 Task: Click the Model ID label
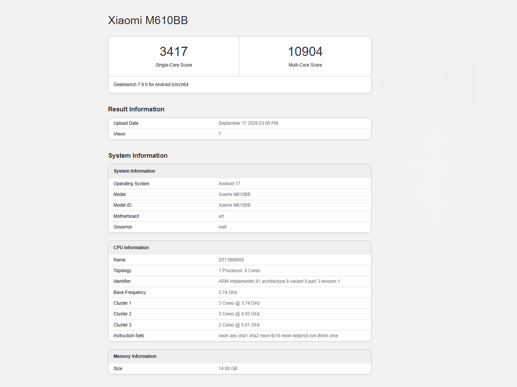click(x=123, y=205)
